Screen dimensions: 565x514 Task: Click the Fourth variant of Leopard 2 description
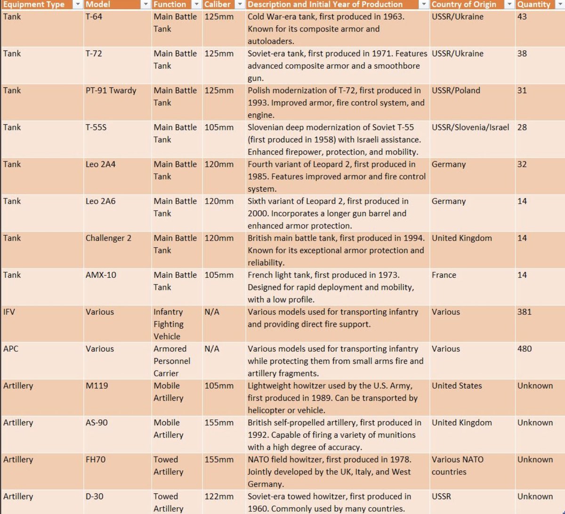click(338, 177)
